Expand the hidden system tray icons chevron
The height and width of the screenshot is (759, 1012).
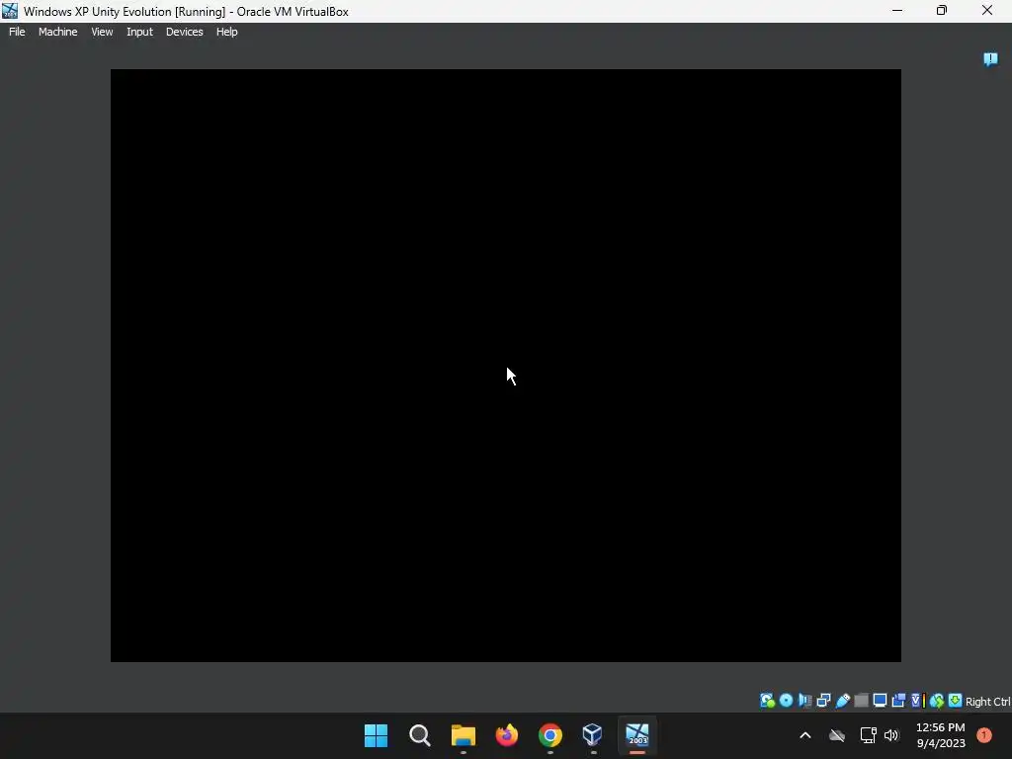click(x=804, y=735)
